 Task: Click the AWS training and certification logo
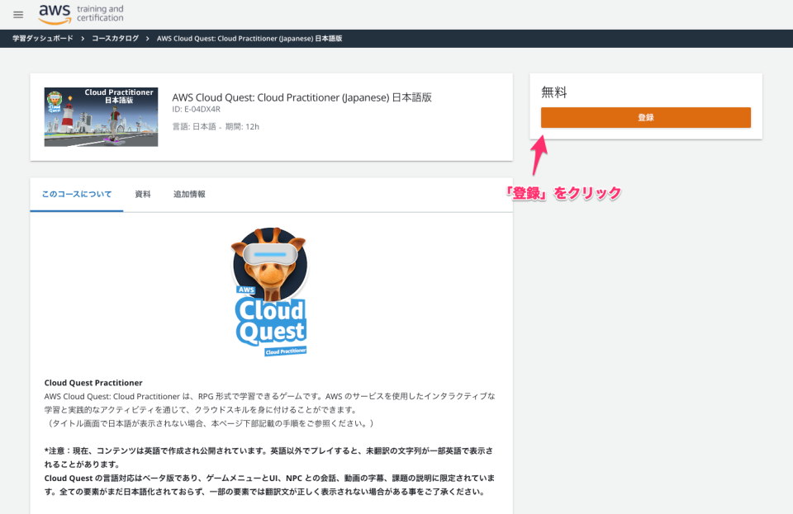[80, 14]
